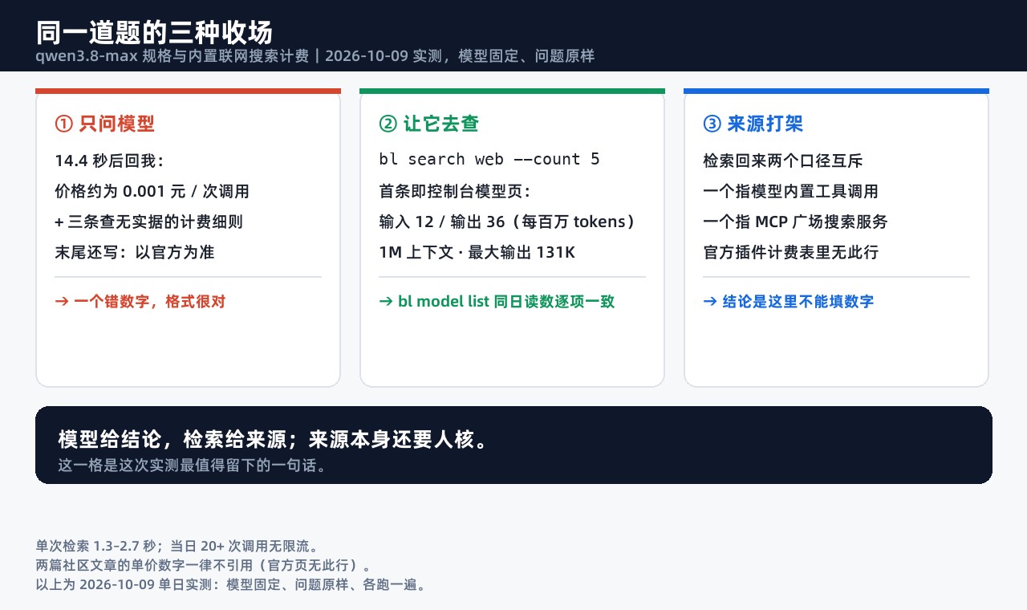Click the line "官方插件计费表里无此行"

coord(790,252)
